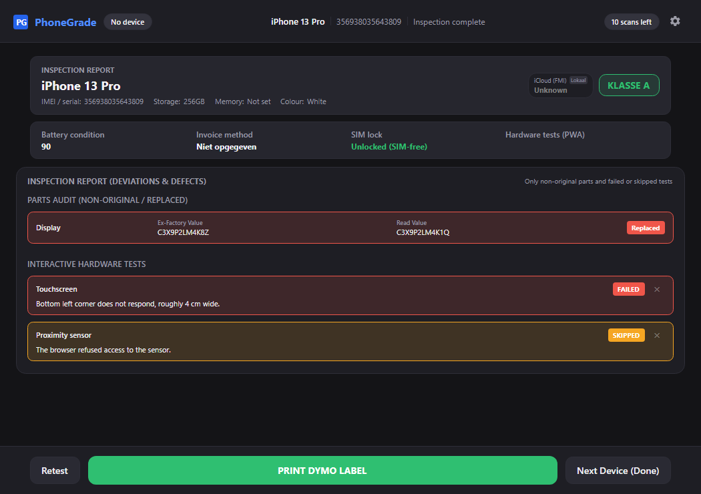This screenshot has height=494, width=701.
Task: Click the Storage: 256GB detail
Action: [179, 101]
